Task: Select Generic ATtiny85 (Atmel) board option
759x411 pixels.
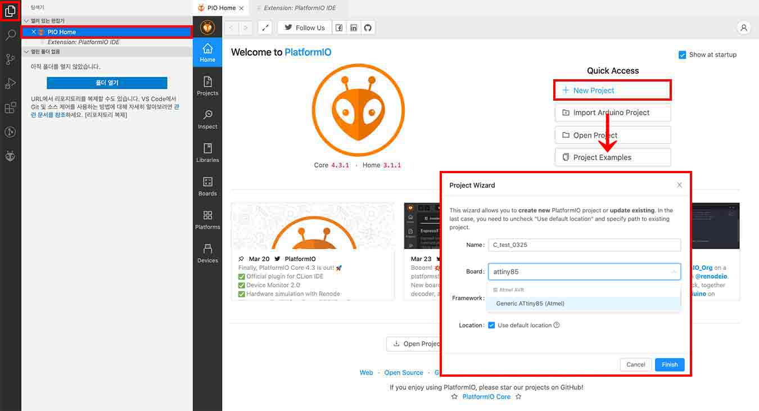Action: 584,304
